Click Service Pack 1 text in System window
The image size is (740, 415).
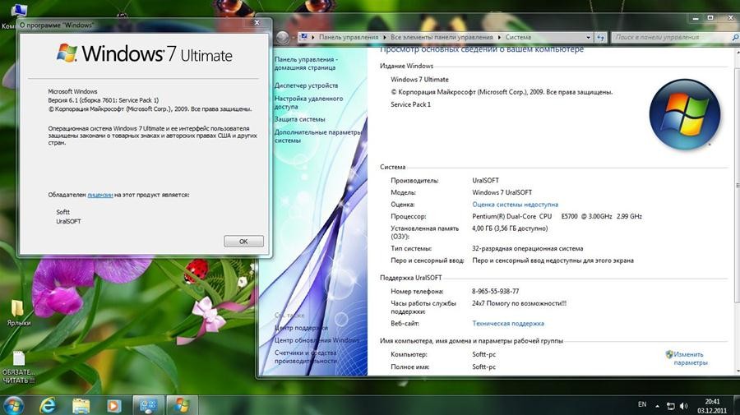pos(410,104)
